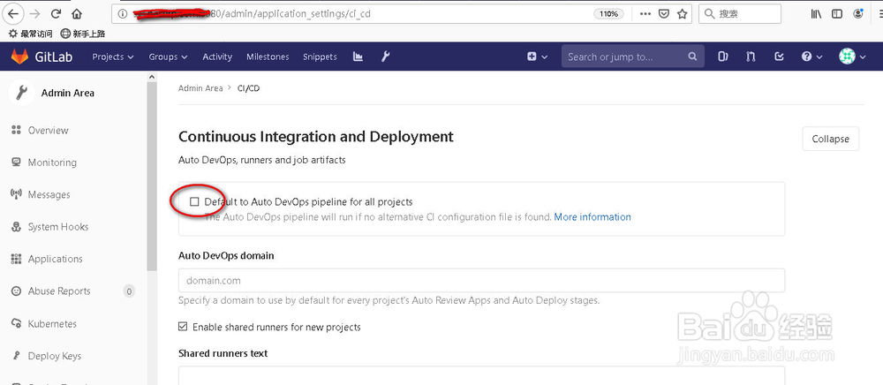
Task: Click the Shared runners text area
Action: (481, 375)
